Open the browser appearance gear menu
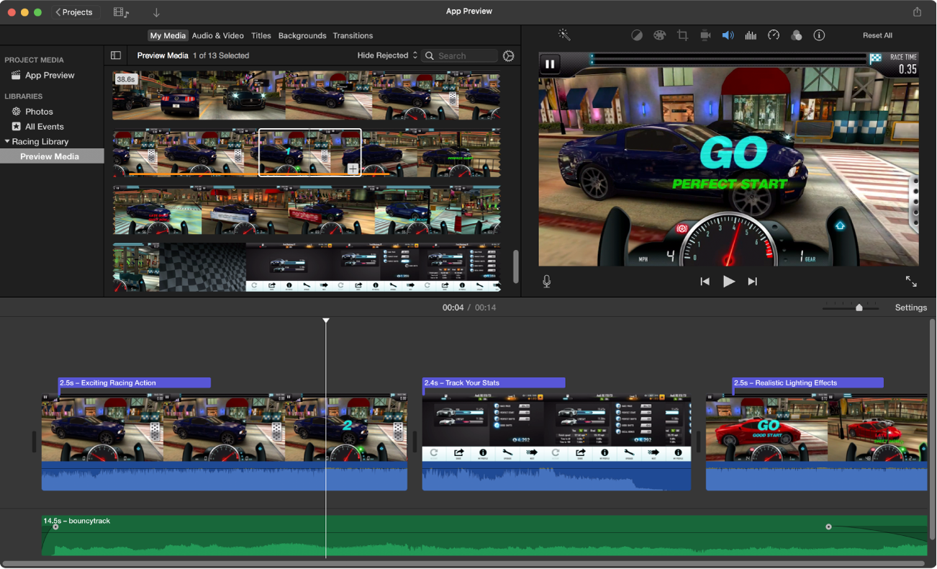The width and height of the screenshot is (937, 569). (x=509, y=55)
